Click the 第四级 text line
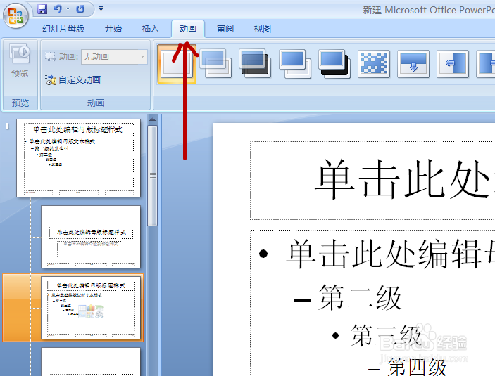Image resolution: width=495 pixels, height=376 pixels. coord(417,367)
